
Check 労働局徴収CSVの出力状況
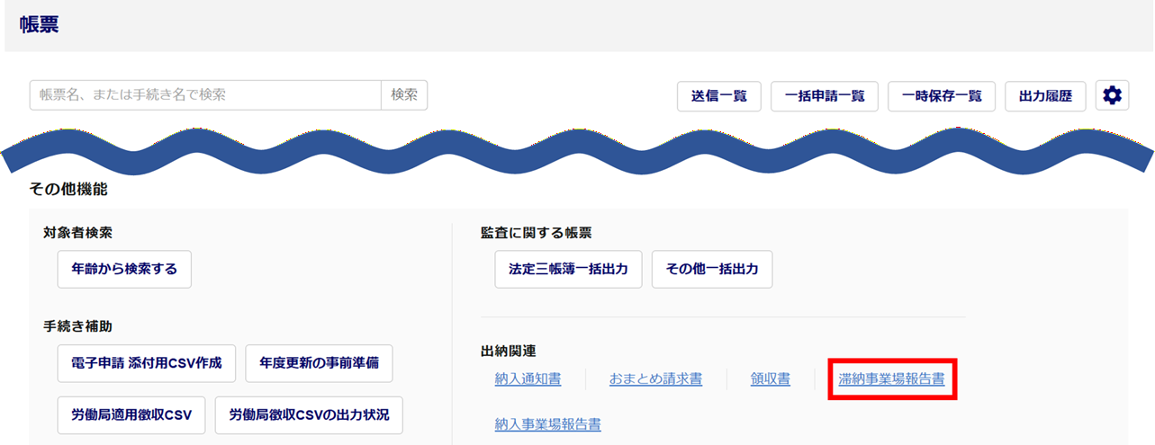point(309,414)
